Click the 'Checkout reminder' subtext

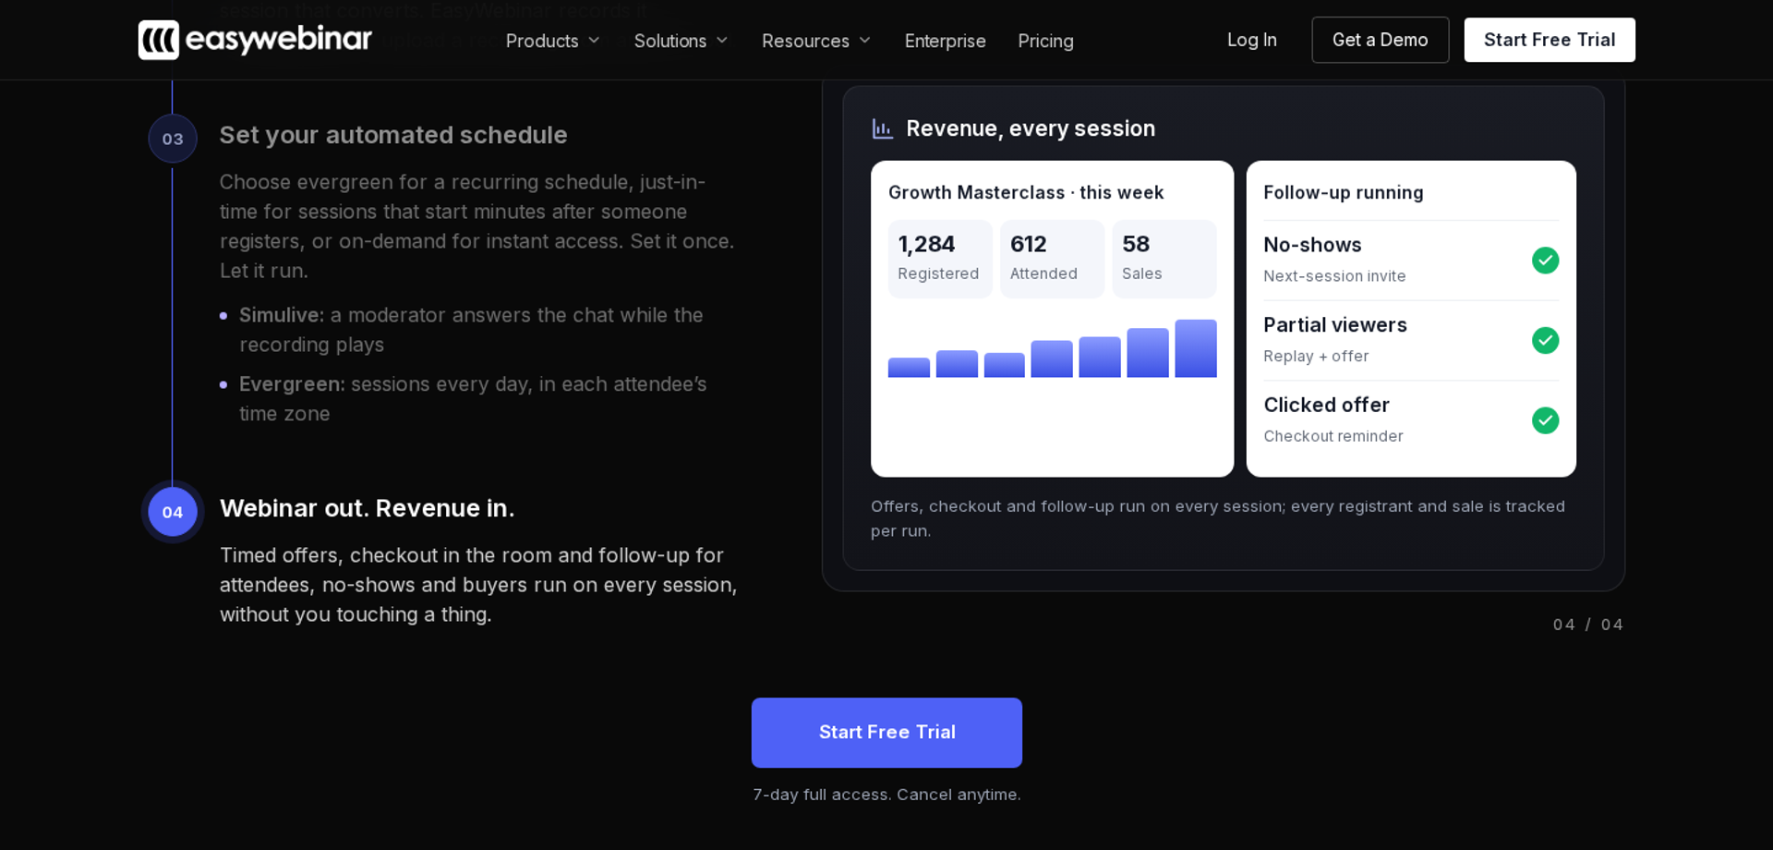pos(1333,436)
